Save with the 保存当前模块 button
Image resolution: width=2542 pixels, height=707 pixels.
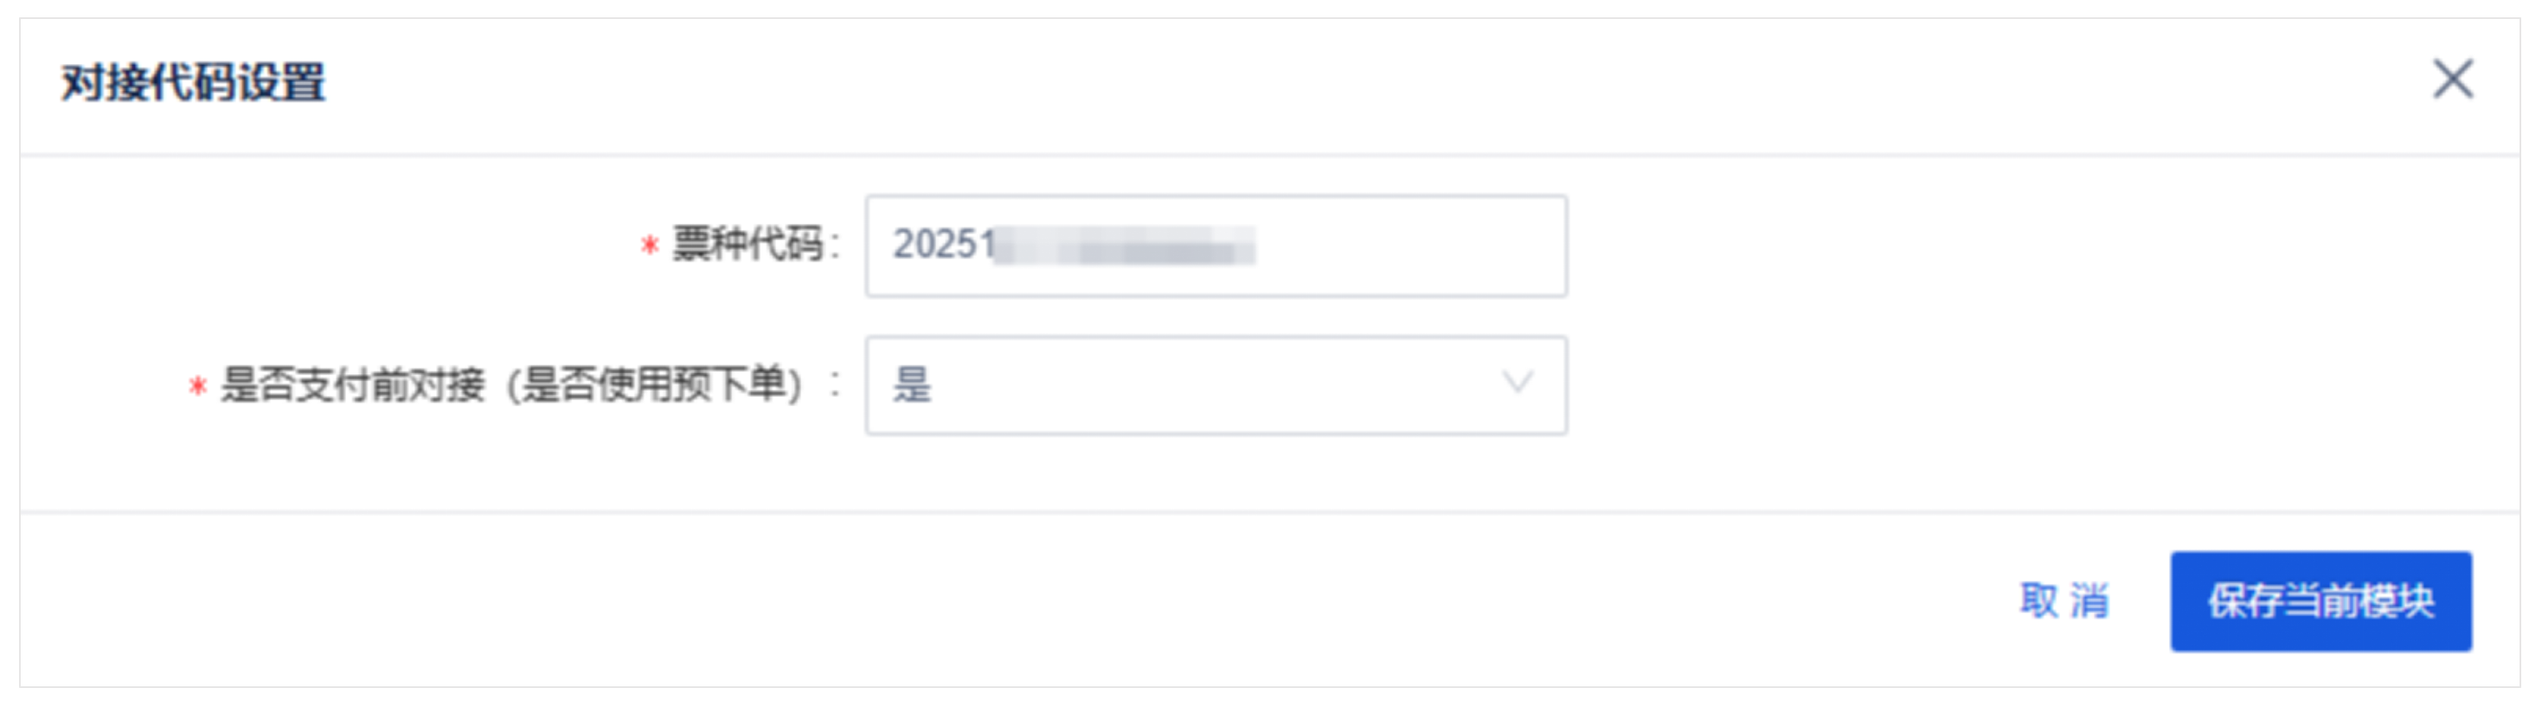pos(2320,601)
